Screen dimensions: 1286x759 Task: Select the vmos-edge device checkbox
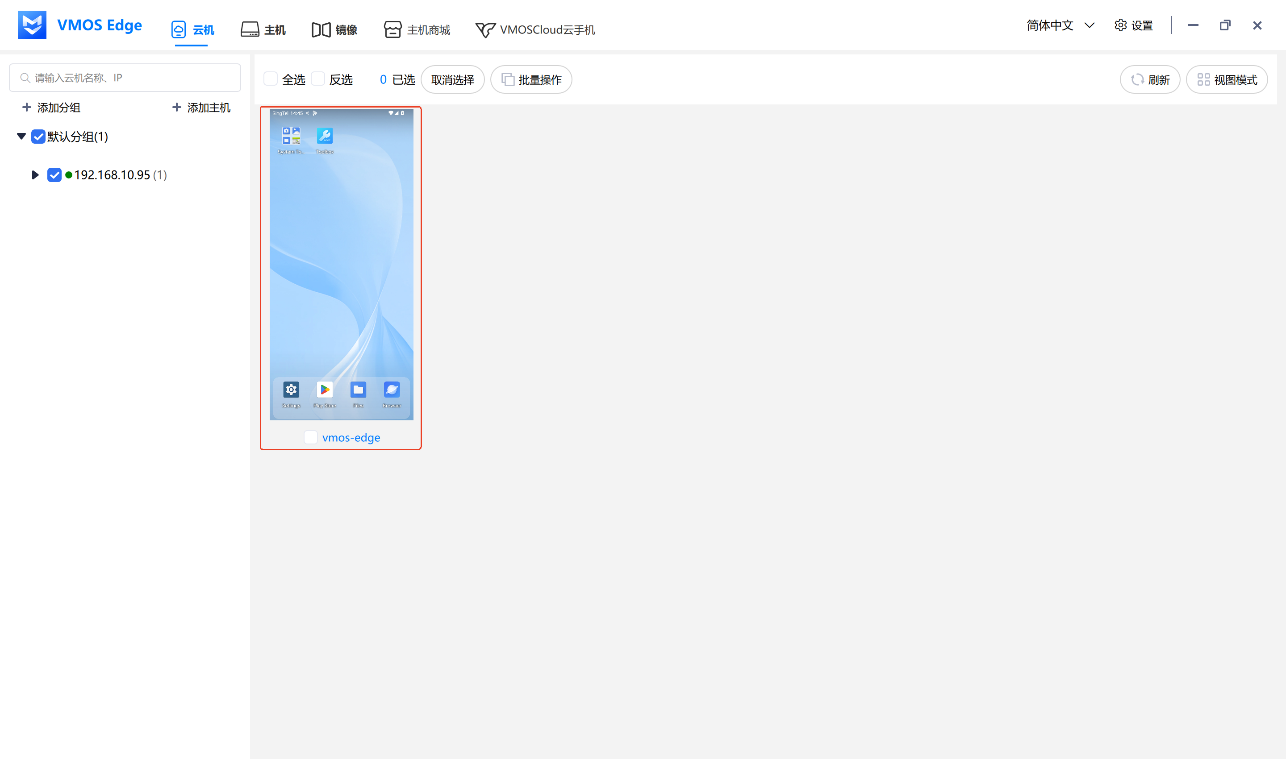coord(311,437)
